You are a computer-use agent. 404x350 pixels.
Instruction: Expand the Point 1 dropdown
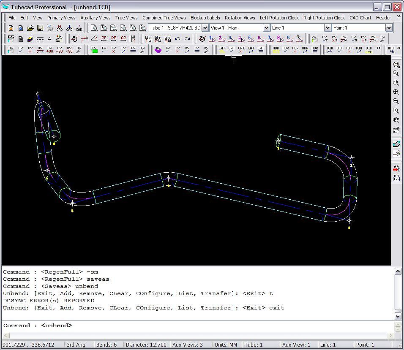coord(389,28)
